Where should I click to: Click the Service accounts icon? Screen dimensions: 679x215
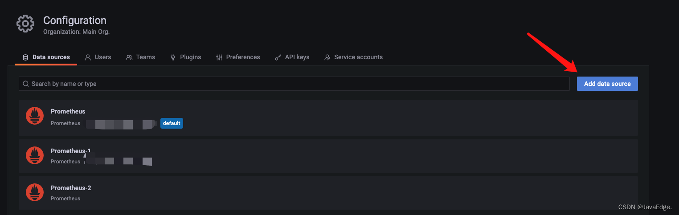(327, 57)
